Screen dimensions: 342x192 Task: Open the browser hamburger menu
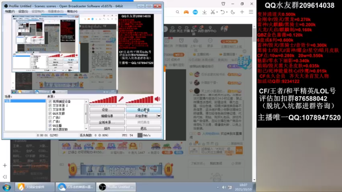pyautogui.click(x=251, y=12)
